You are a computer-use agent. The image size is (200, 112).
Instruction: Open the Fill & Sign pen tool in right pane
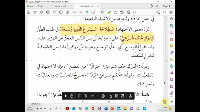(x=172, y=73)
